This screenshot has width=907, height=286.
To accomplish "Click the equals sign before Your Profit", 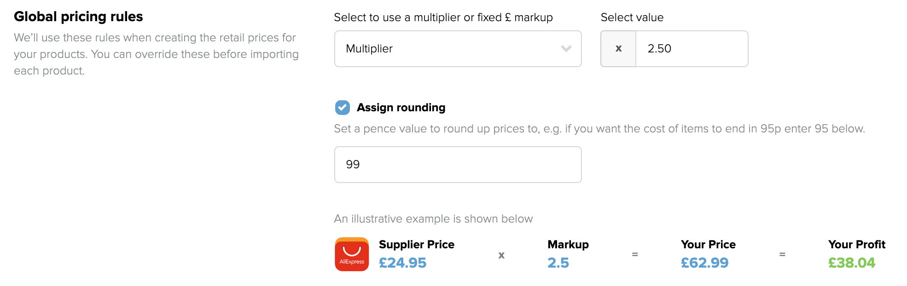I will [x=782, y=254].
